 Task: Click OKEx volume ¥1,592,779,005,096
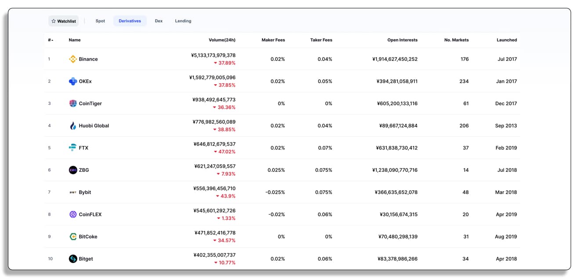[x=213, y=78]
